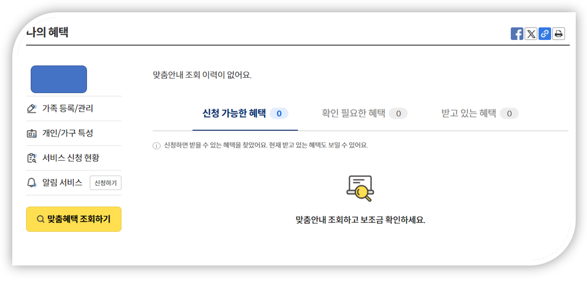Click the text 맞춤안내 조회하고 보조금 확인하세요.

point(360,219)
